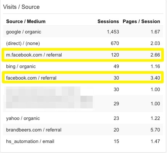Select the 670 sessions cell
This screenshot has height=153, width=167.
(115, 43)
